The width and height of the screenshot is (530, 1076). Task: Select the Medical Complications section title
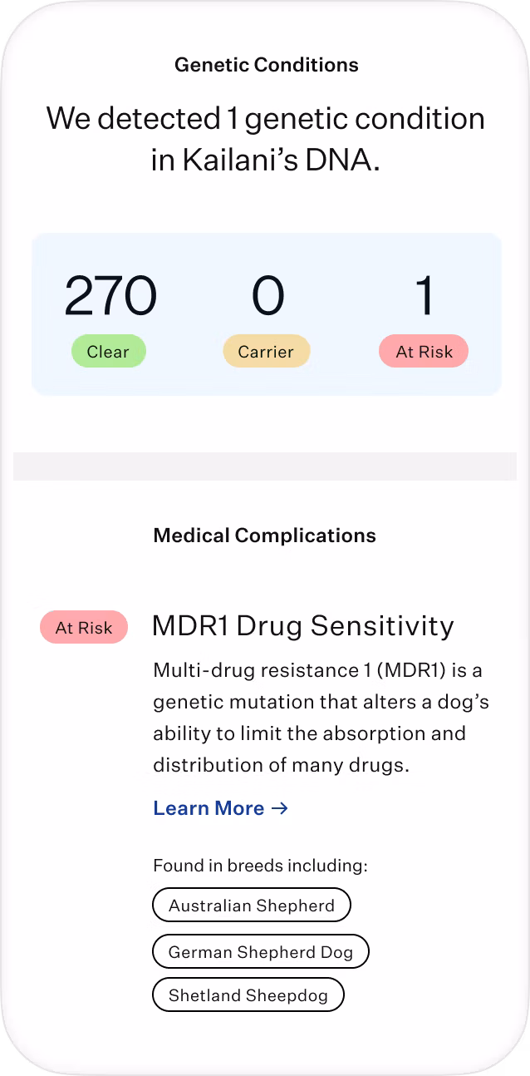point(265,536)
